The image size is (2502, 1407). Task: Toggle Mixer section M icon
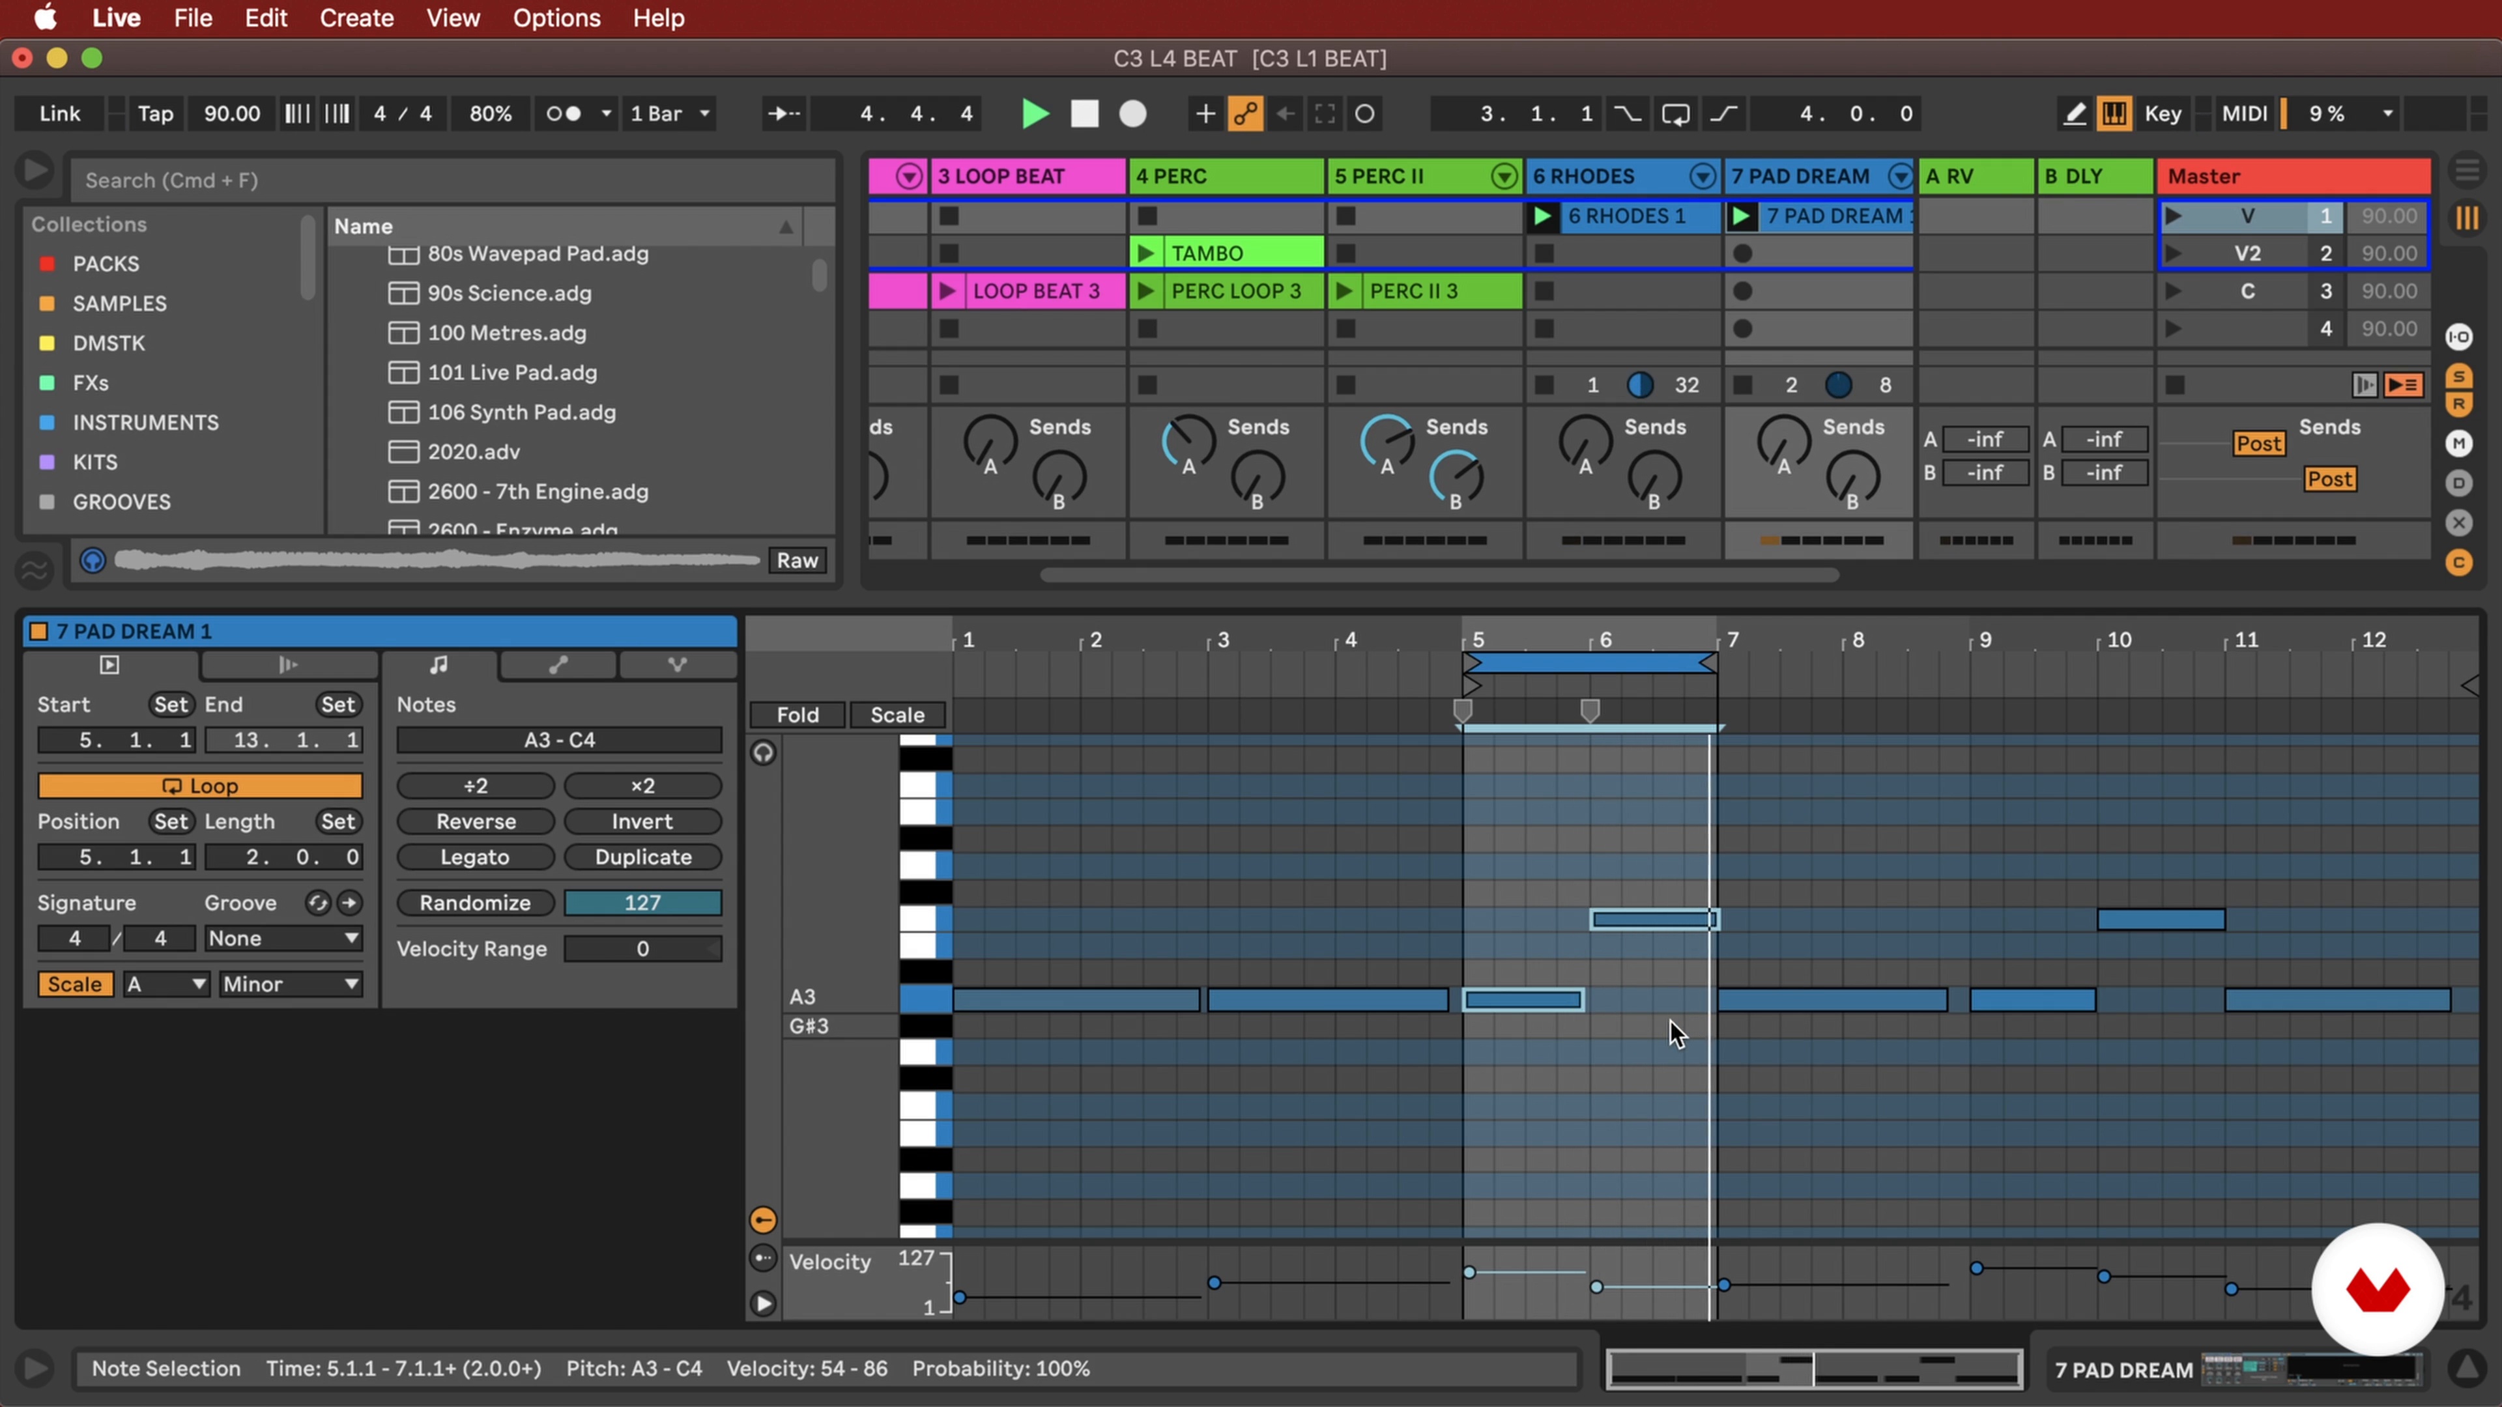click(x=2459, y=444)
